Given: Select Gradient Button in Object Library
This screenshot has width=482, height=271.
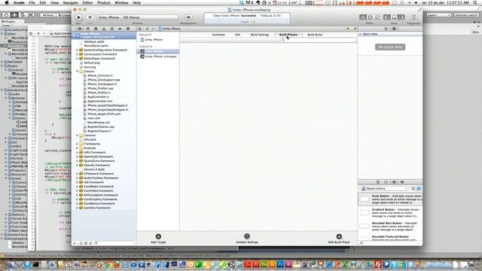Looking at the screenshot, I should pos(390,212).
